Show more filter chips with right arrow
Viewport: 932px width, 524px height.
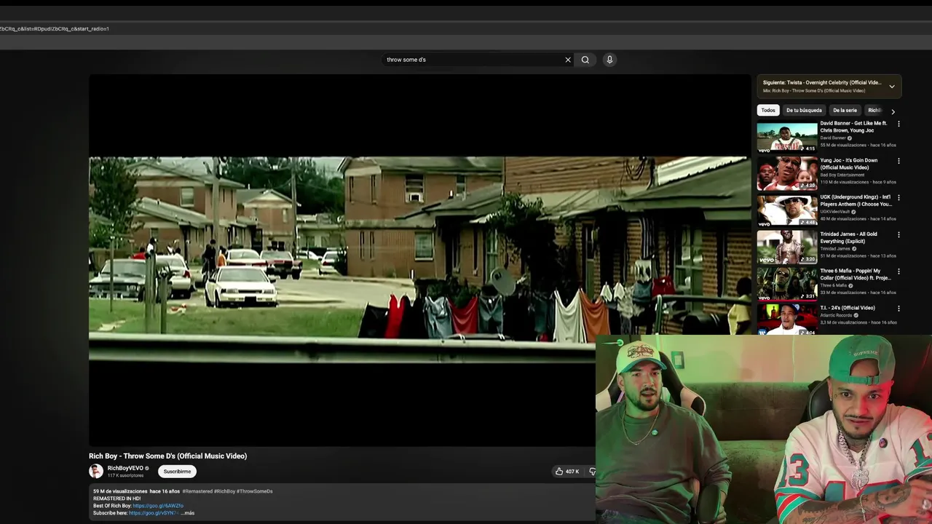click(x=893, y=111)
